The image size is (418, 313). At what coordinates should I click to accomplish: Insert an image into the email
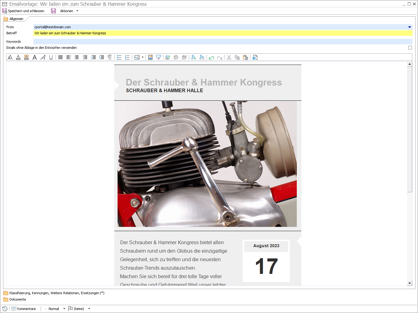point(137,57)
